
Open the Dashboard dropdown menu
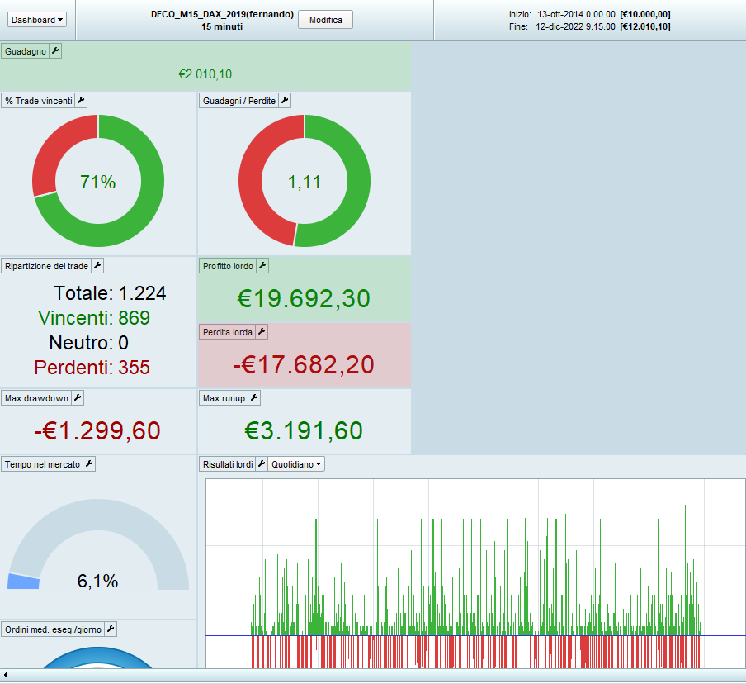pyautogui.click(x=36, y=20)
